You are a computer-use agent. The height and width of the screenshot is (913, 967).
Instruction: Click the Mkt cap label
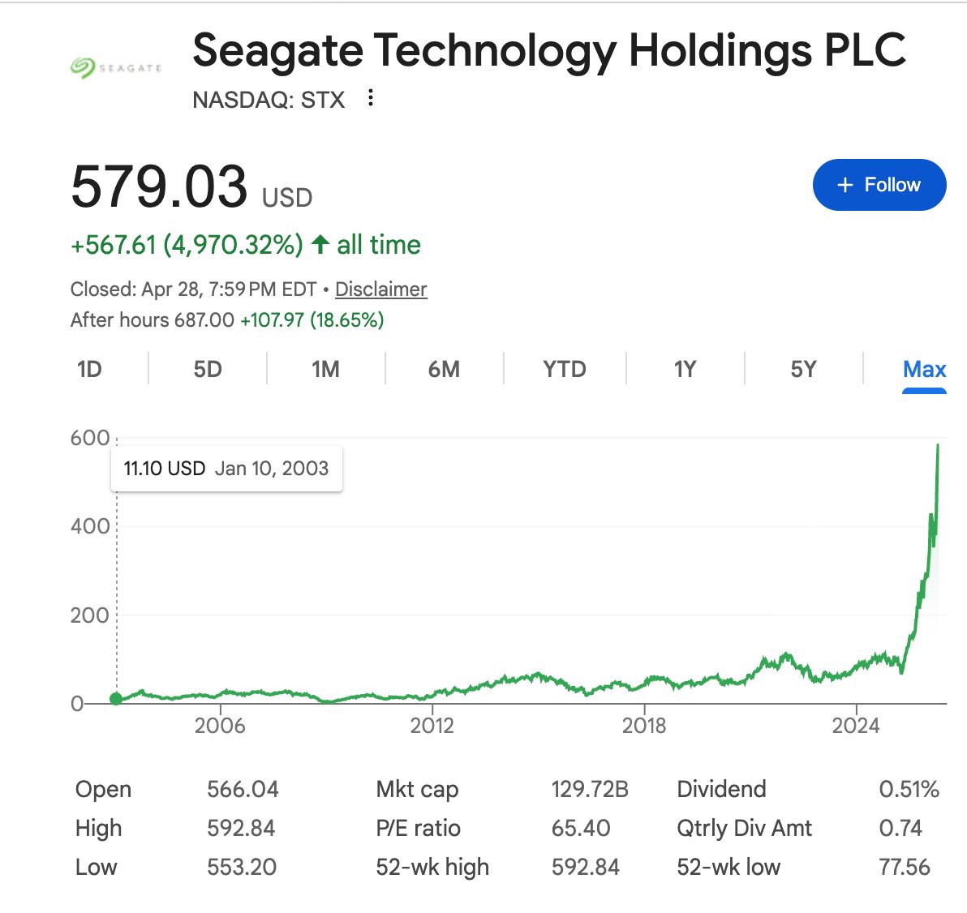417,789
